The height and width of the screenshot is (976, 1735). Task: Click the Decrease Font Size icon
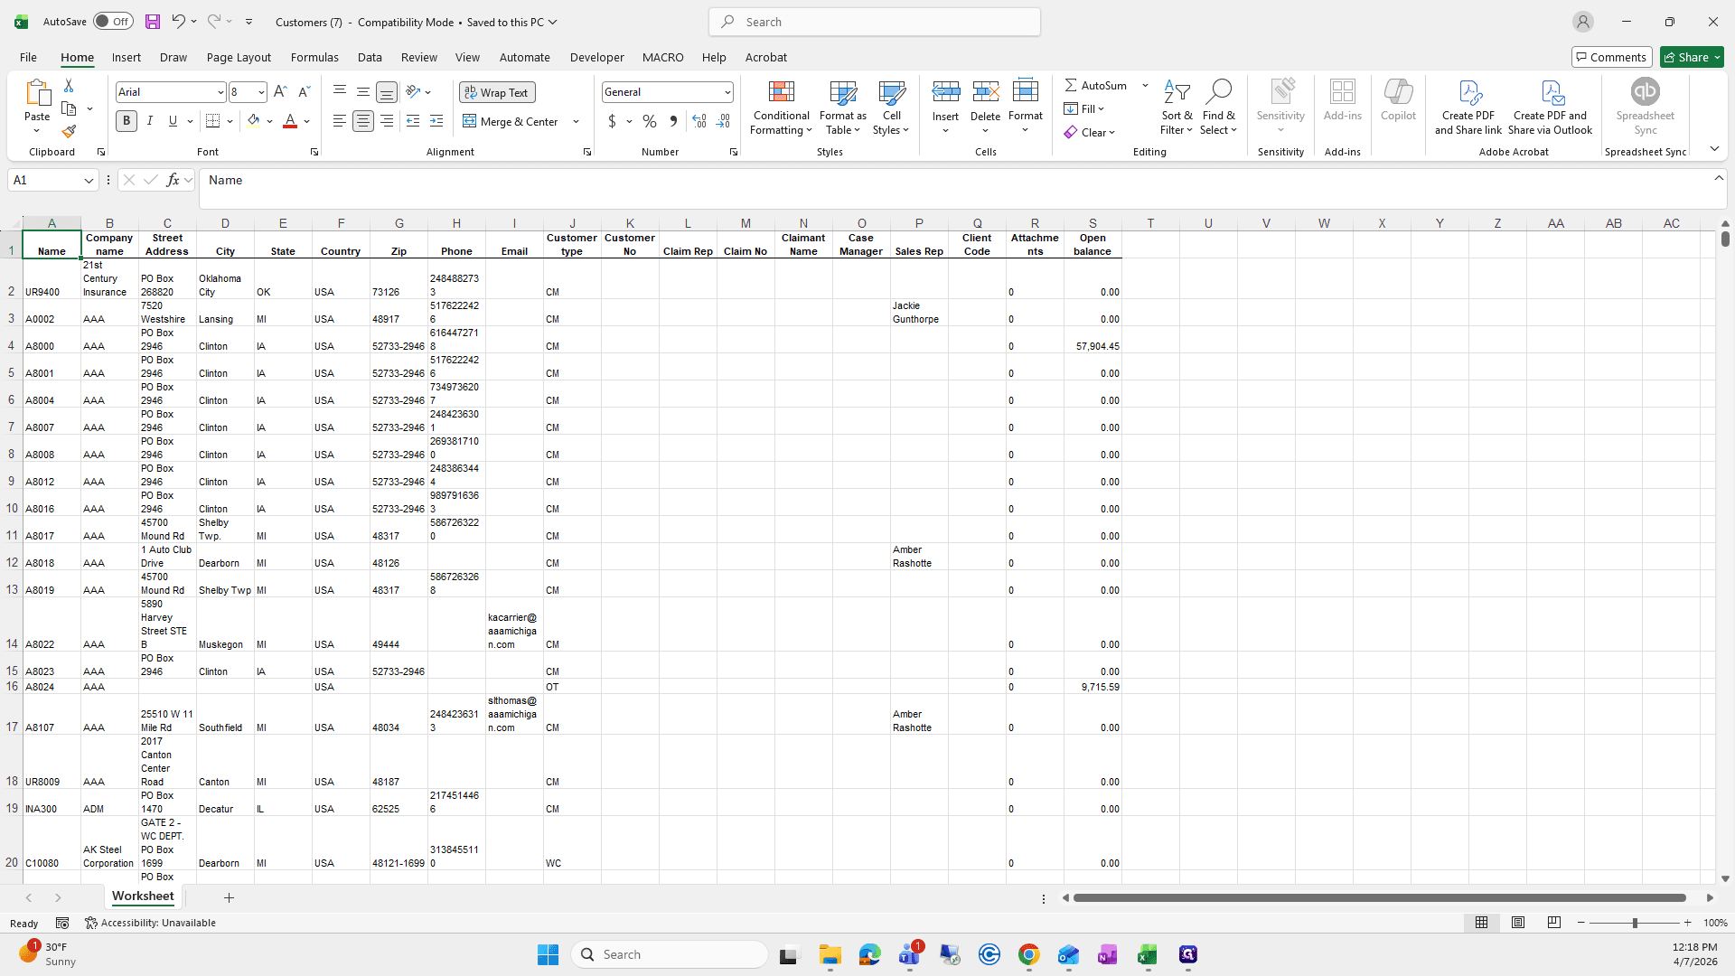pos(305,91)
